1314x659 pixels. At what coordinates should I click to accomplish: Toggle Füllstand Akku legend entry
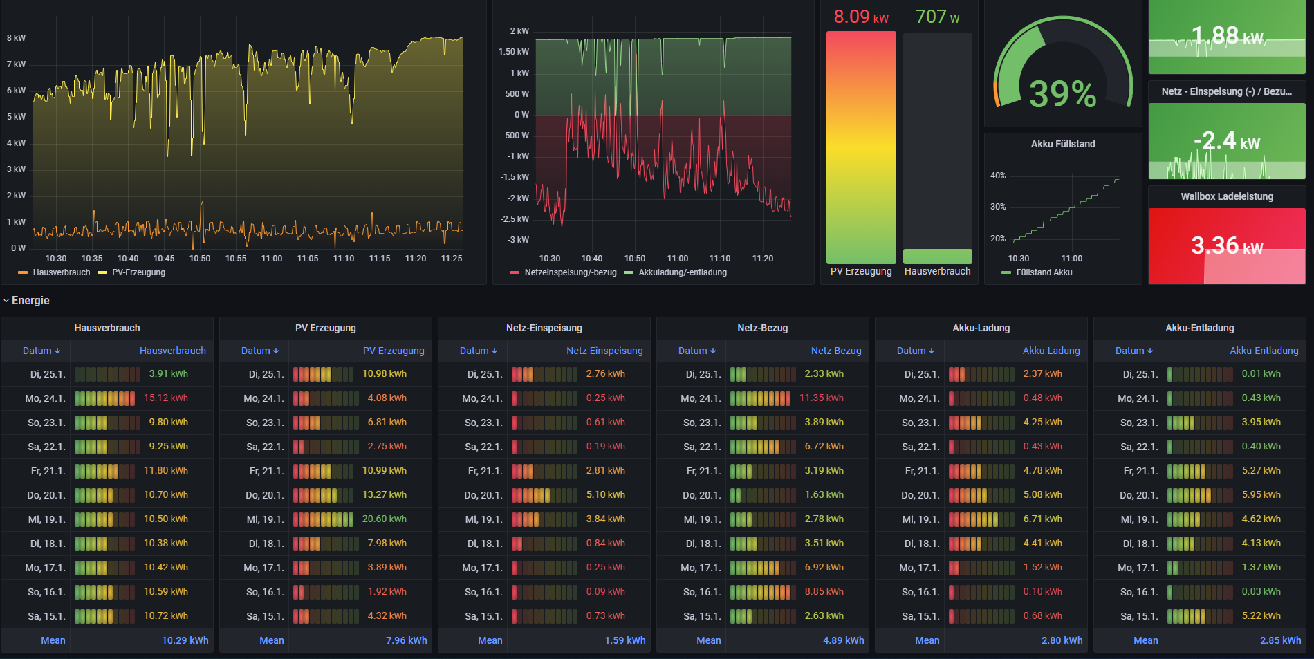[x=1044, y=272]
